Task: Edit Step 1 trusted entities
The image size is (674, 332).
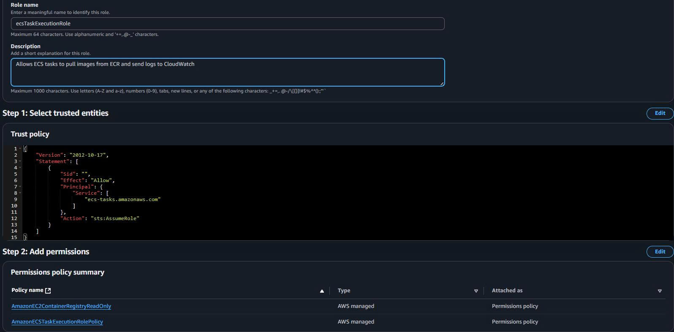Action: [660, 113]
